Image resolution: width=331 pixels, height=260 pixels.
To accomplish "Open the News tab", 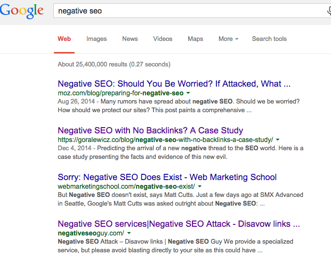I will coord(130,39).
